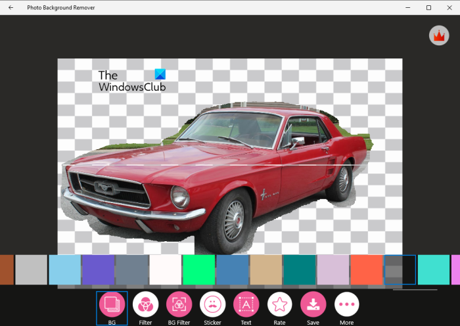
Task: Open the Sticker tool
Action: click(x=212, y=308)
